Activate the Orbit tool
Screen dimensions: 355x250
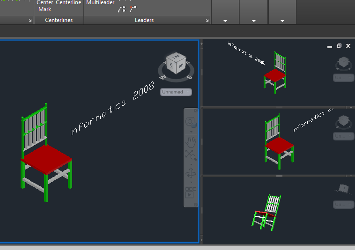pos(191,173)
